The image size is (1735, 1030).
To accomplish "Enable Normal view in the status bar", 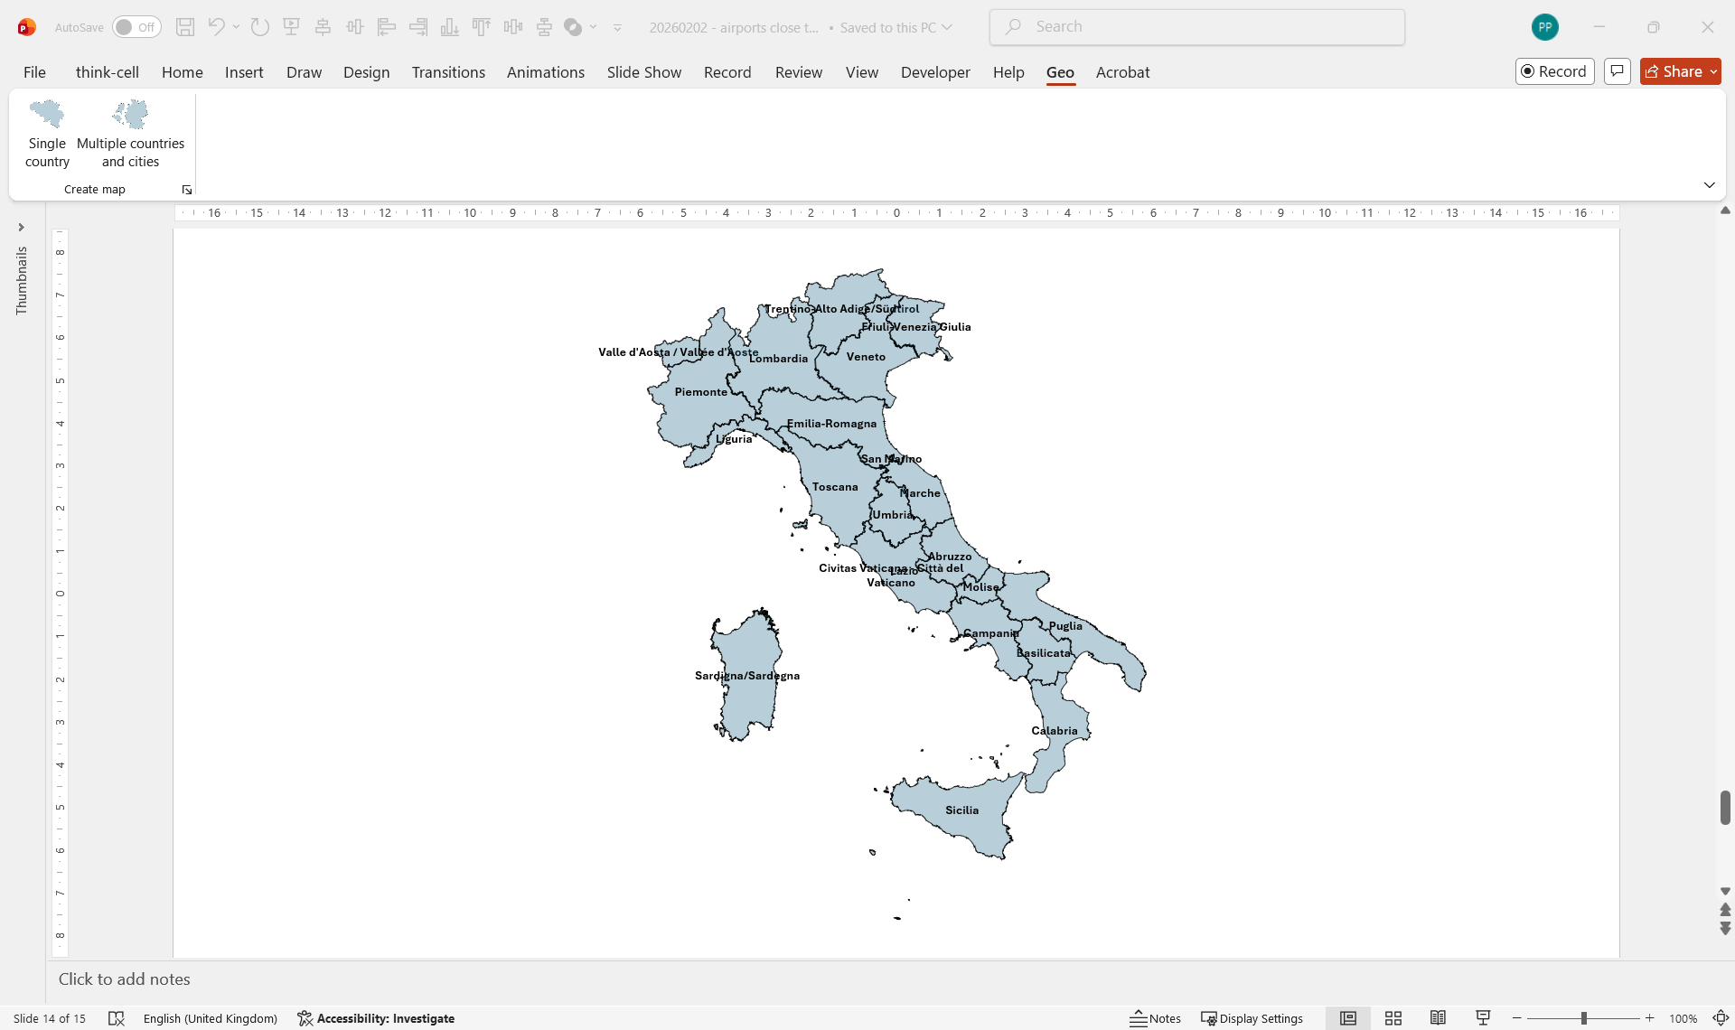I will pos(1347,1017).
